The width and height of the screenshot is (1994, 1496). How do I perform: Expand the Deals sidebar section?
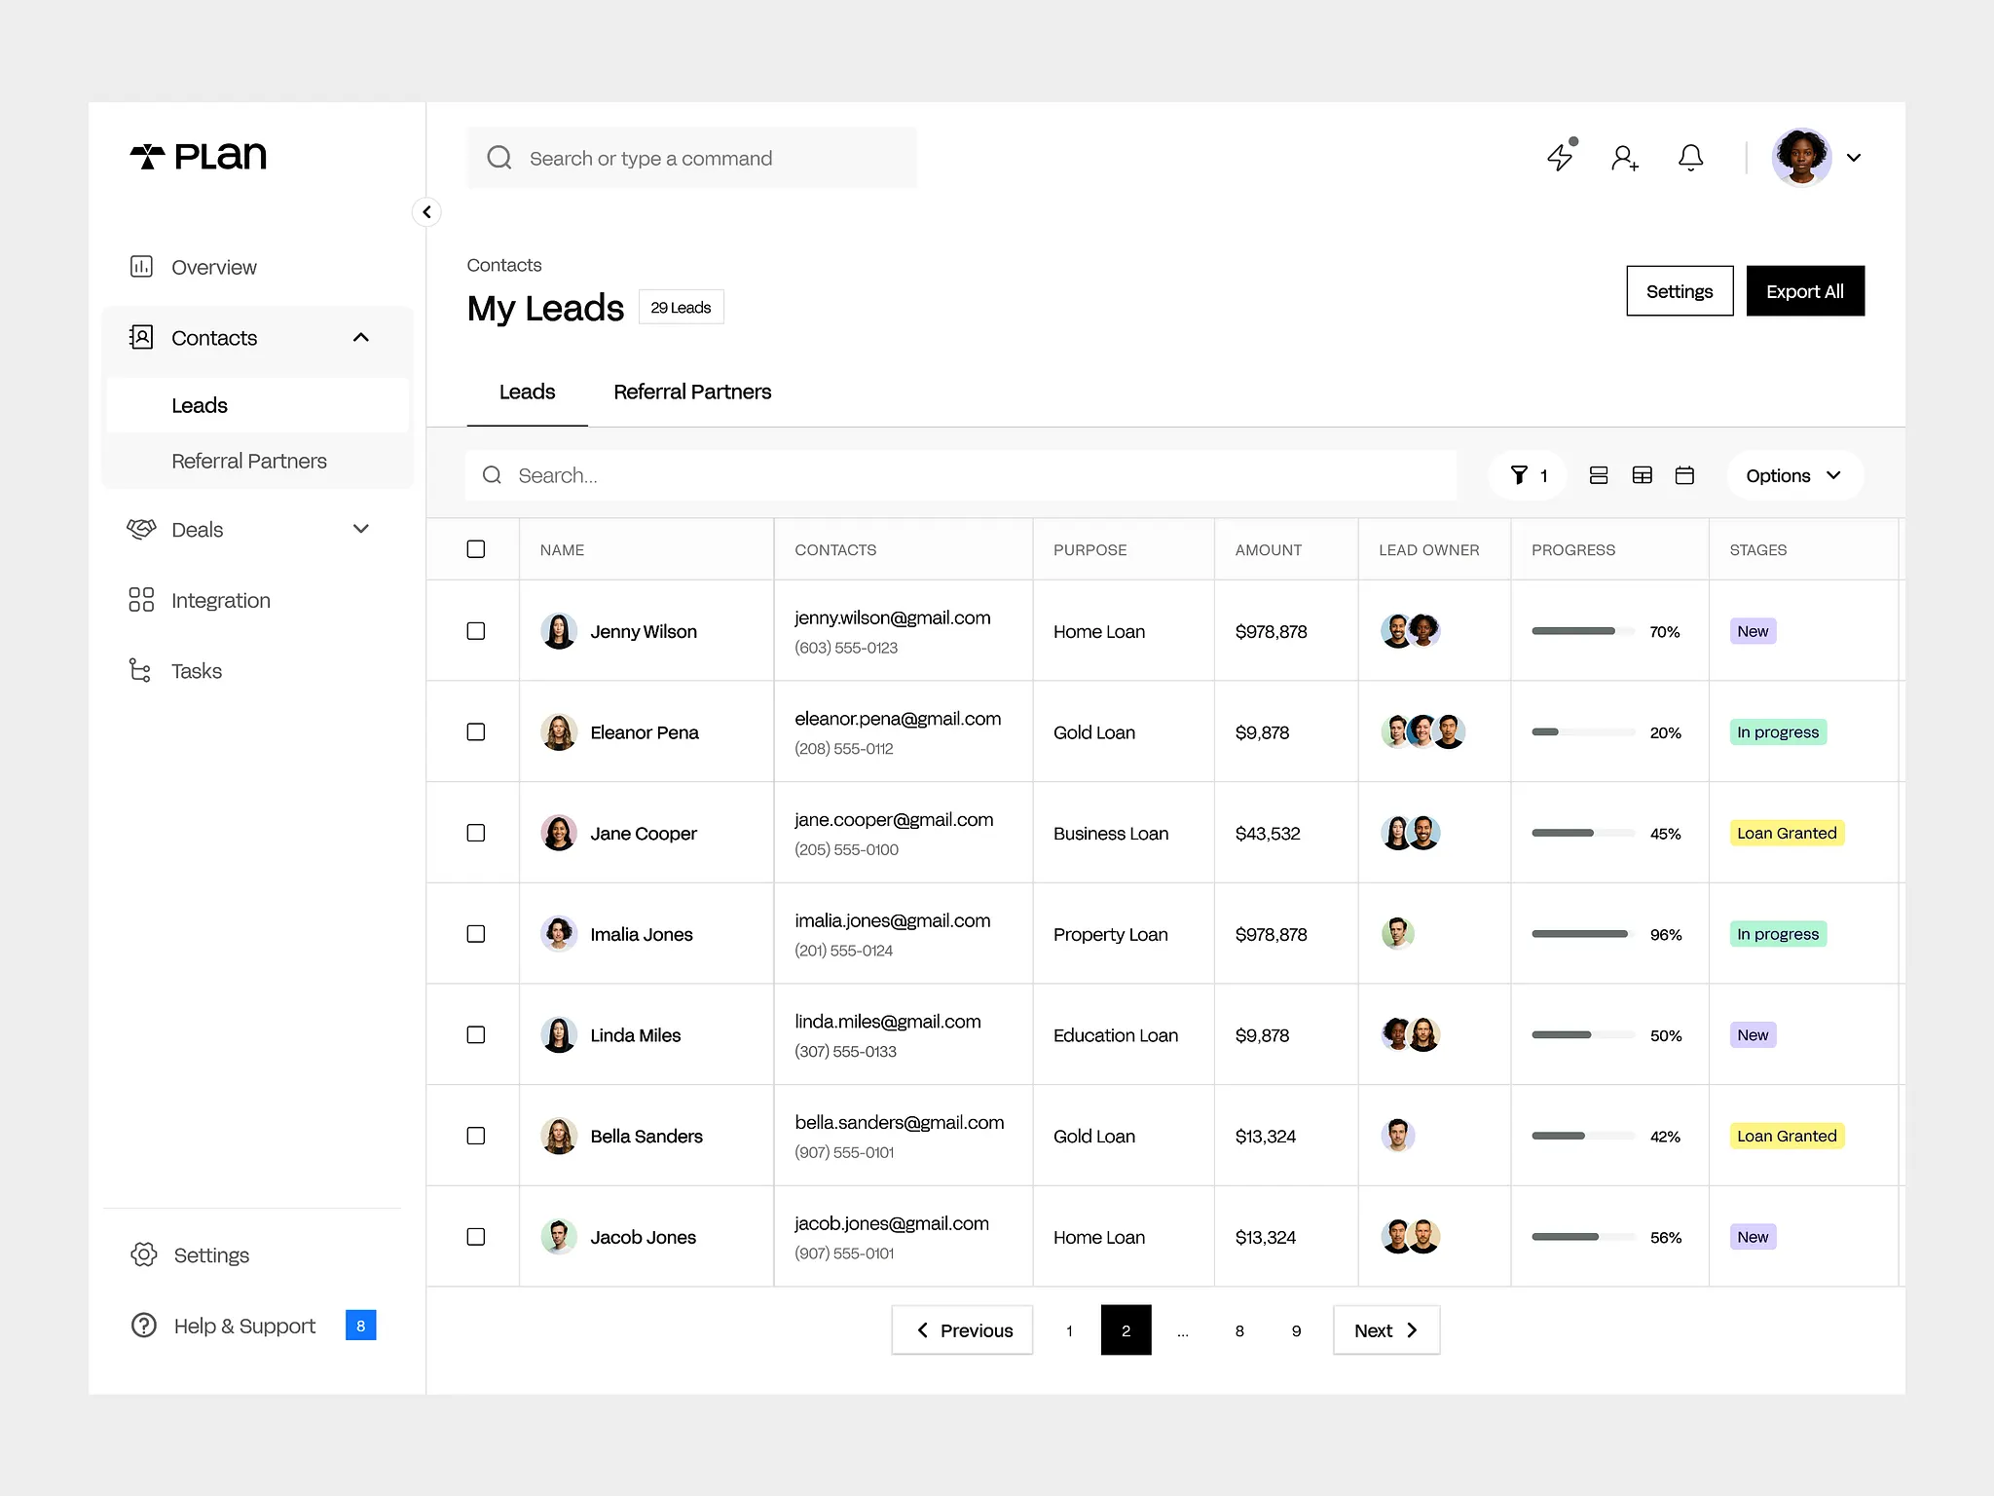click(360, 529)
